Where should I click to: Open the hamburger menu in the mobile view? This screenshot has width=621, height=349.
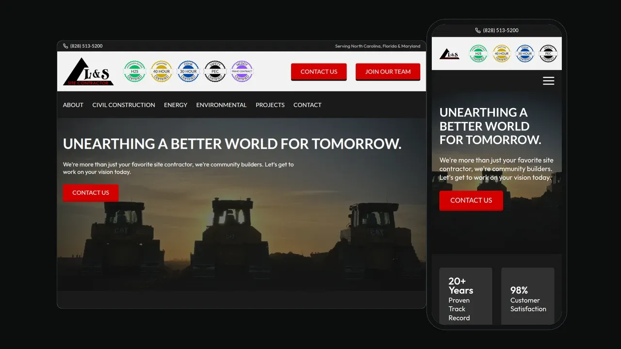tap(548, 81)
